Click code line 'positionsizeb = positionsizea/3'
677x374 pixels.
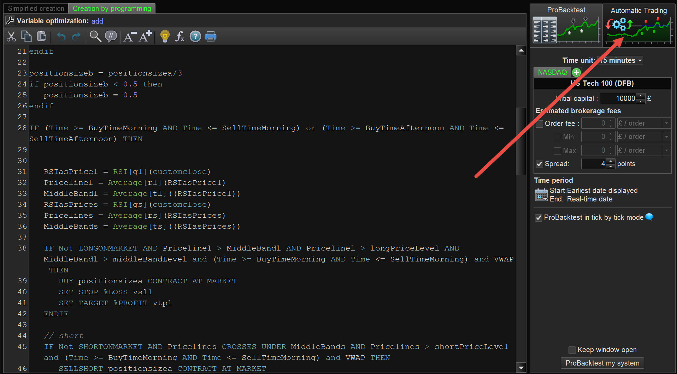[106, 73]
